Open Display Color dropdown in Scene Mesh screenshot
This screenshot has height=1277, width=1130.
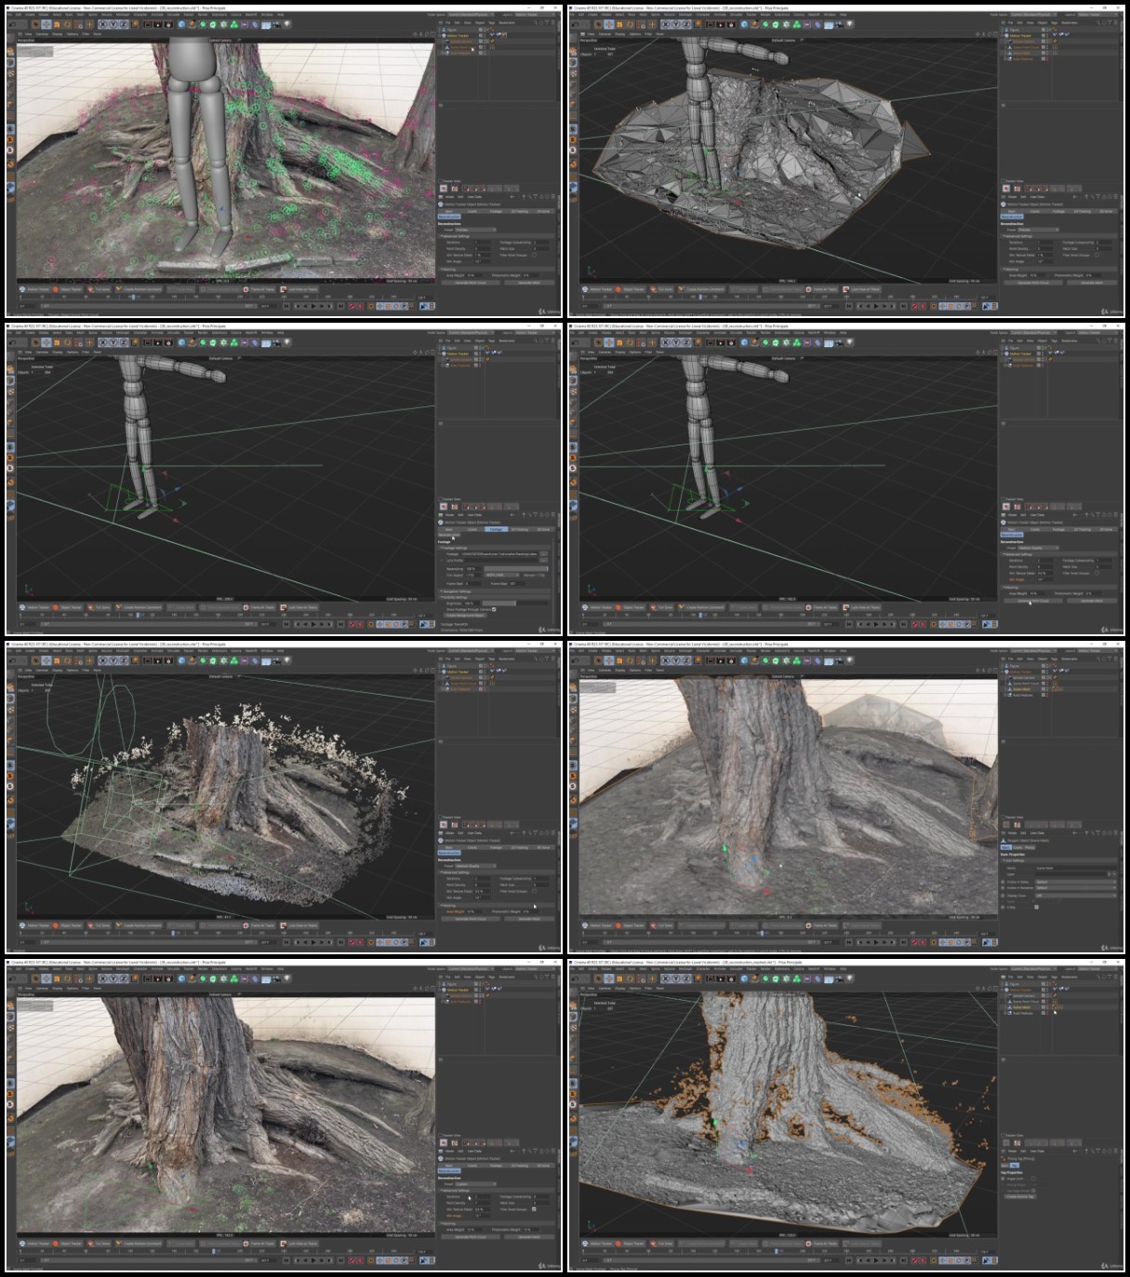pyautogui.click(x=1076, y=896)
